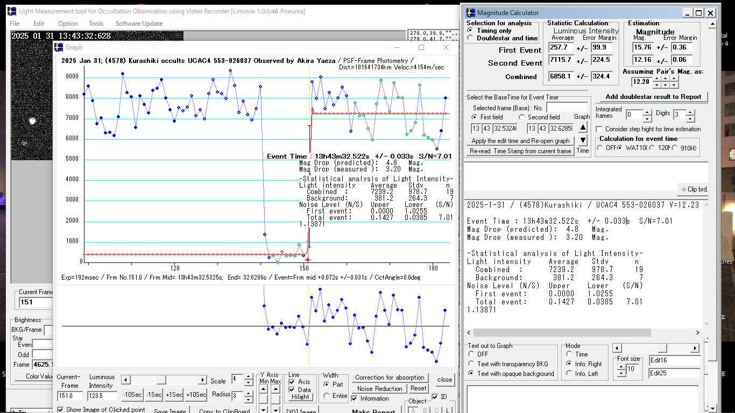Enable Consider step hight for time estimation
Image resolution: width=735 pixels, height=413 pixels.
click(599, 129)
